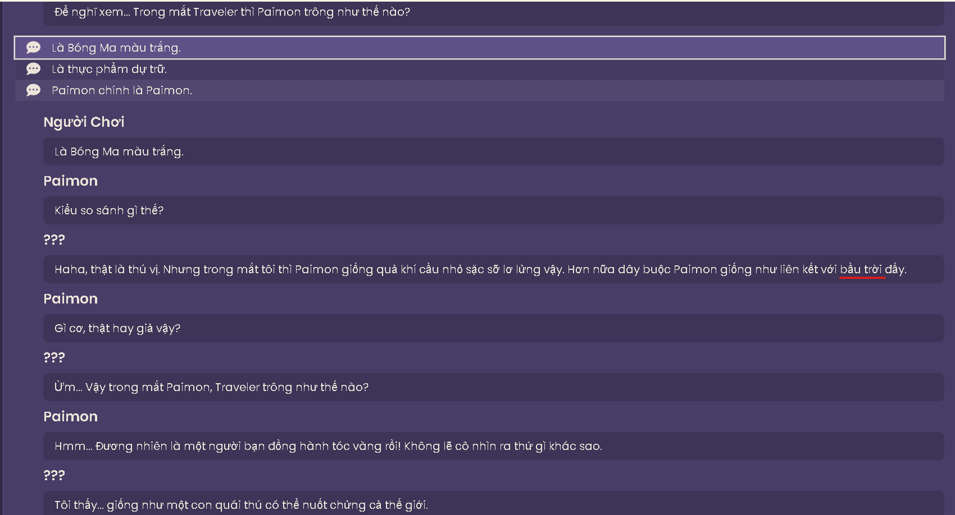Click speech bubble icon beside "Là thực phẩm dự trữ."
This screenshot has width=955, height=515.
pos(34,69)
